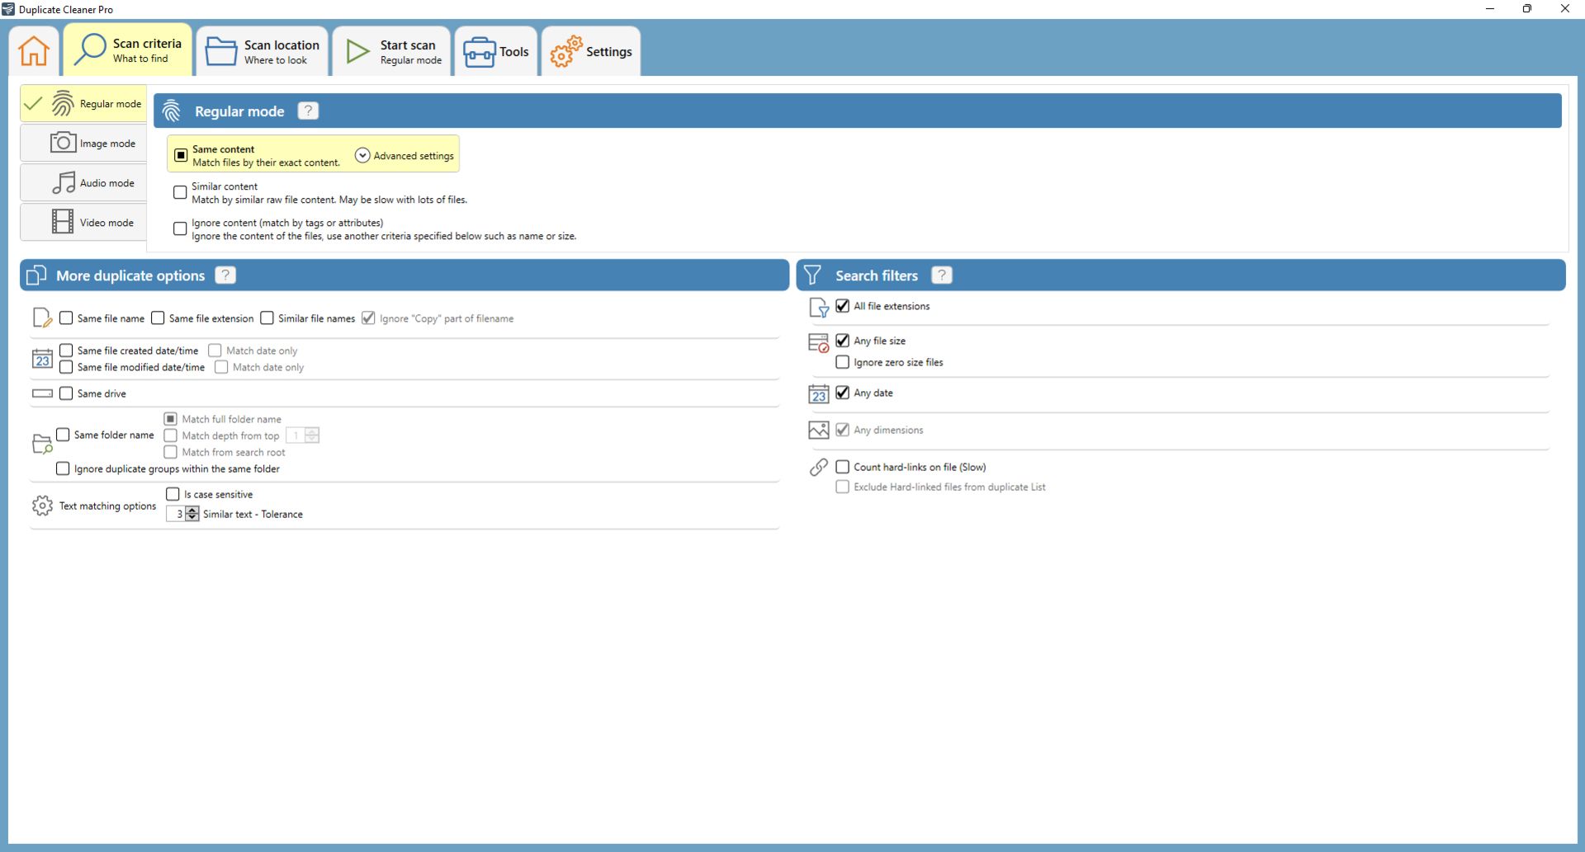Image resolution: width=1585 pixels, height=852 pixels.
Task: Check Same drive option
Action: (x=66, y=393)
